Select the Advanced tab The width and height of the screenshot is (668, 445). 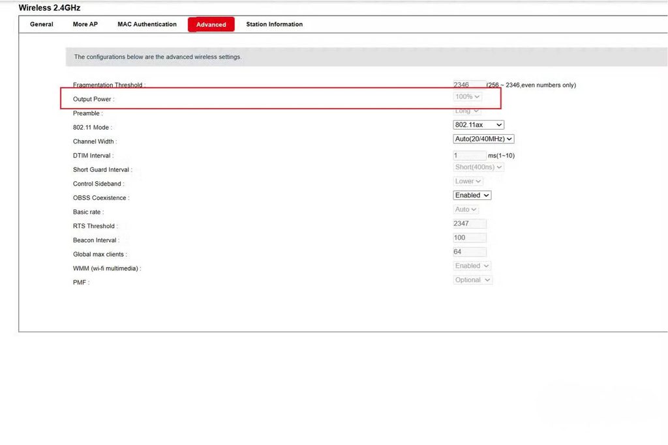[x=211, y=24]
